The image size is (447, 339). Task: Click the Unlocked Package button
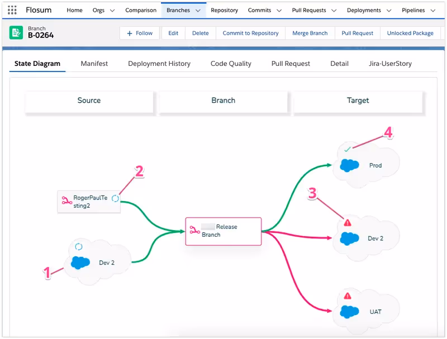[410, 33]
